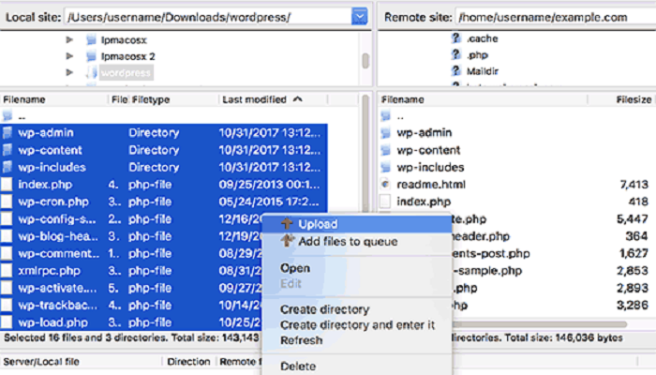Choose Refresh from the context menu
656x375 pixels.
(357, 340)
